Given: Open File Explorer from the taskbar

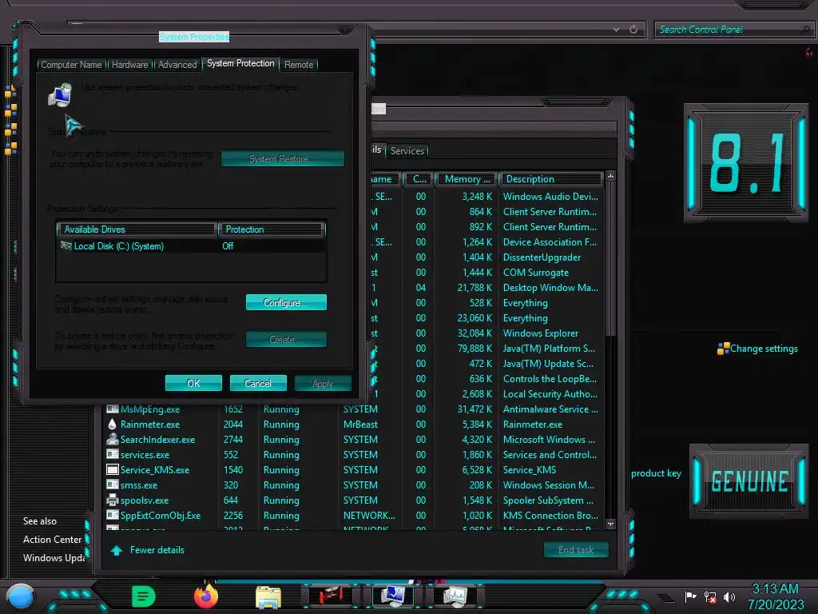Looking at the screenshot, I should [268, 596].
